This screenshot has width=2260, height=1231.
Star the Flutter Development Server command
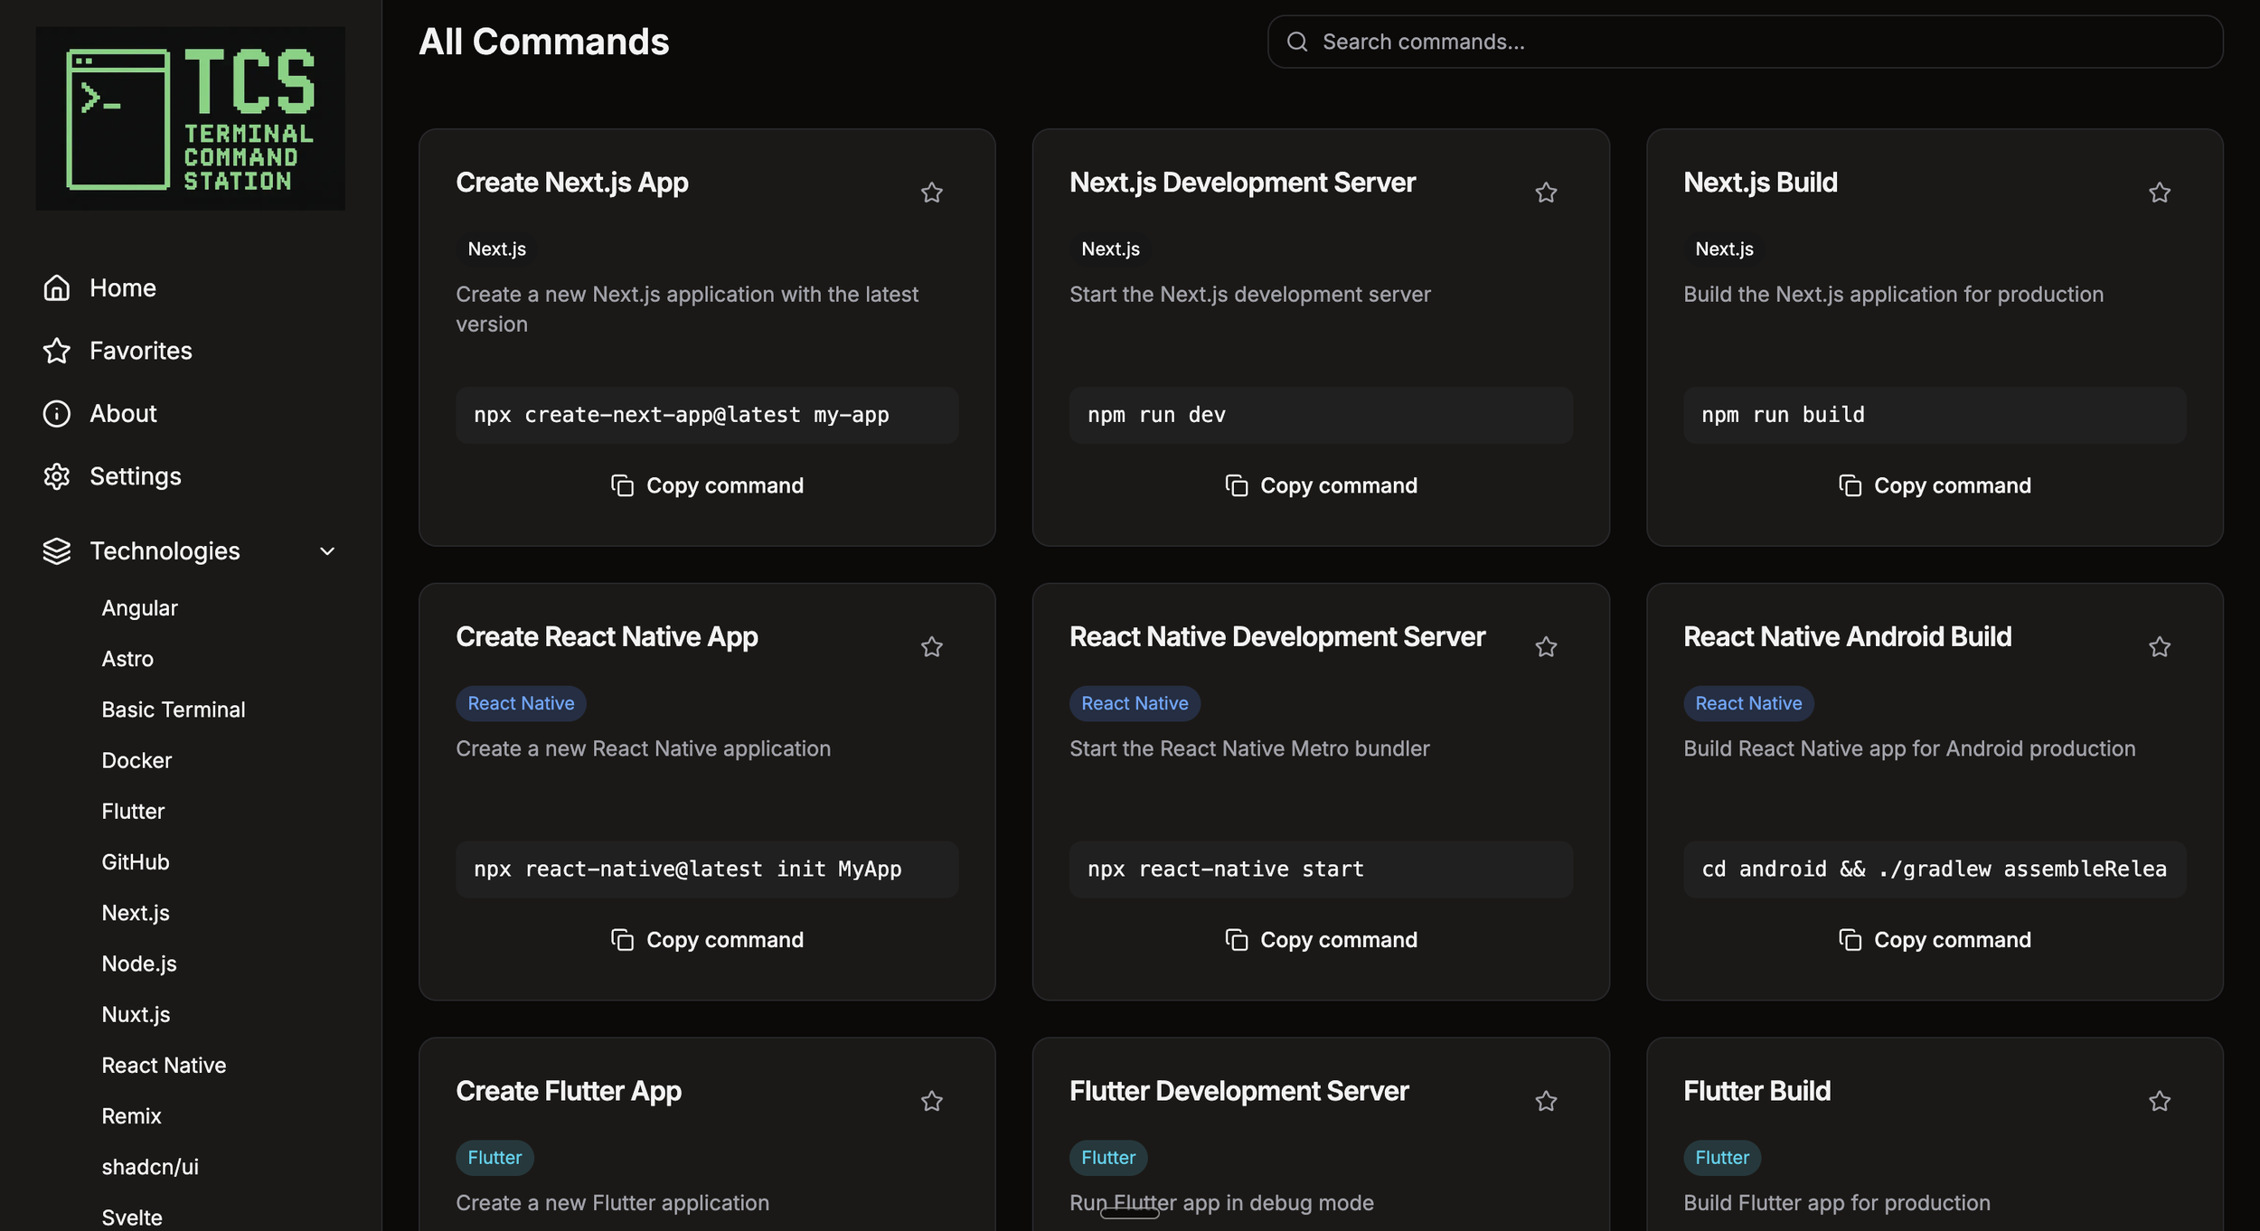[1546, 1101]
